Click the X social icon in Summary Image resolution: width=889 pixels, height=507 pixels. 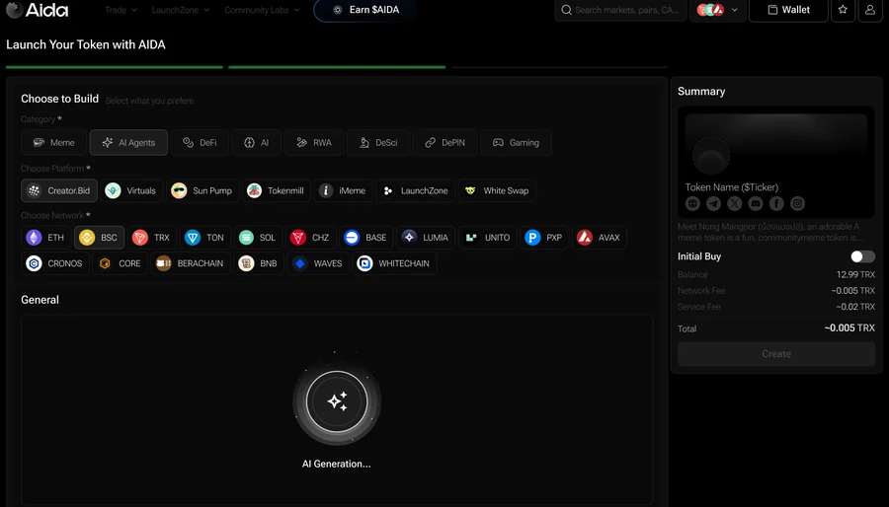734,204
